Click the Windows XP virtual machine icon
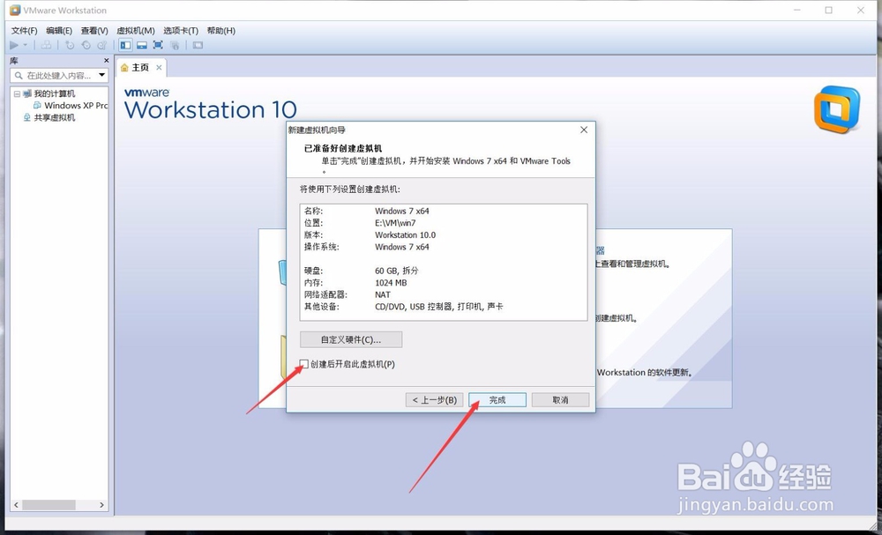The height and width of the screenshot is (535, 882). [x=37, y=105]
